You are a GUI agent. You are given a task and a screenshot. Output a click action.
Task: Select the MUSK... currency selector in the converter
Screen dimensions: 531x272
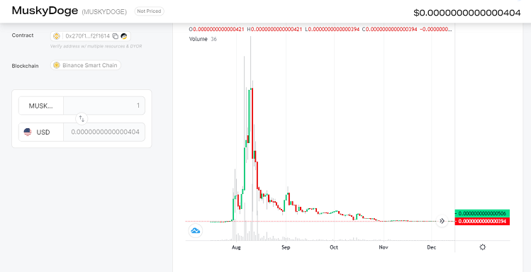pyautogui.click(x=41, y=106)
